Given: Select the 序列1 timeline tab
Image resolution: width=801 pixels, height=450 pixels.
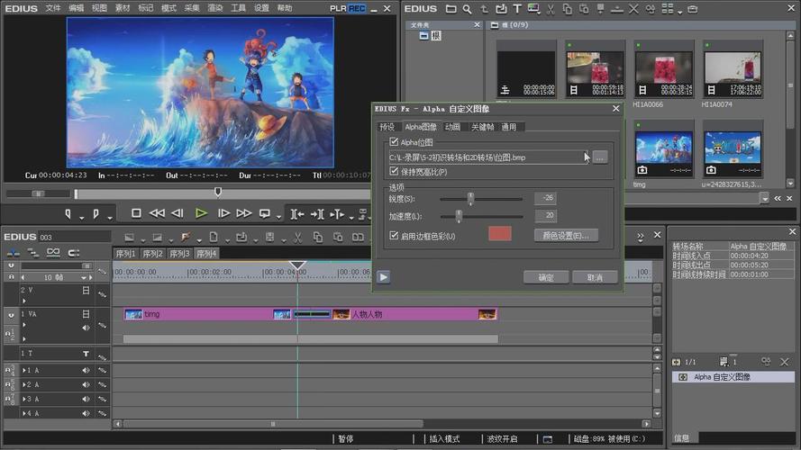Looking at the screenshot, I should 125,254.
